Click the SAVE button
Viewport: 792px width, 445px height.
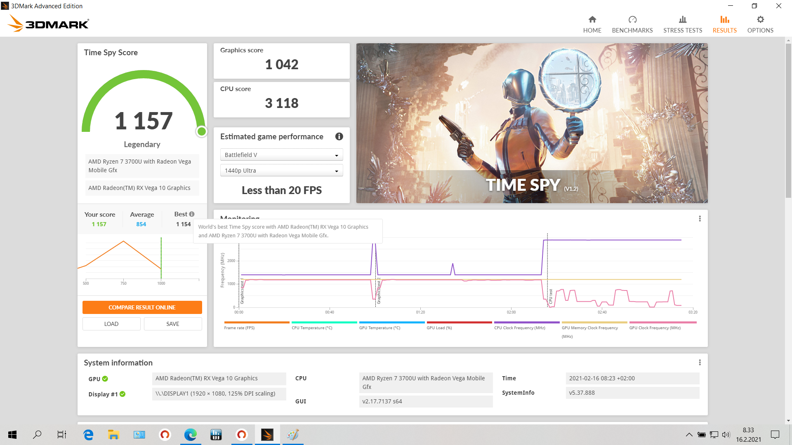point(173,324)
